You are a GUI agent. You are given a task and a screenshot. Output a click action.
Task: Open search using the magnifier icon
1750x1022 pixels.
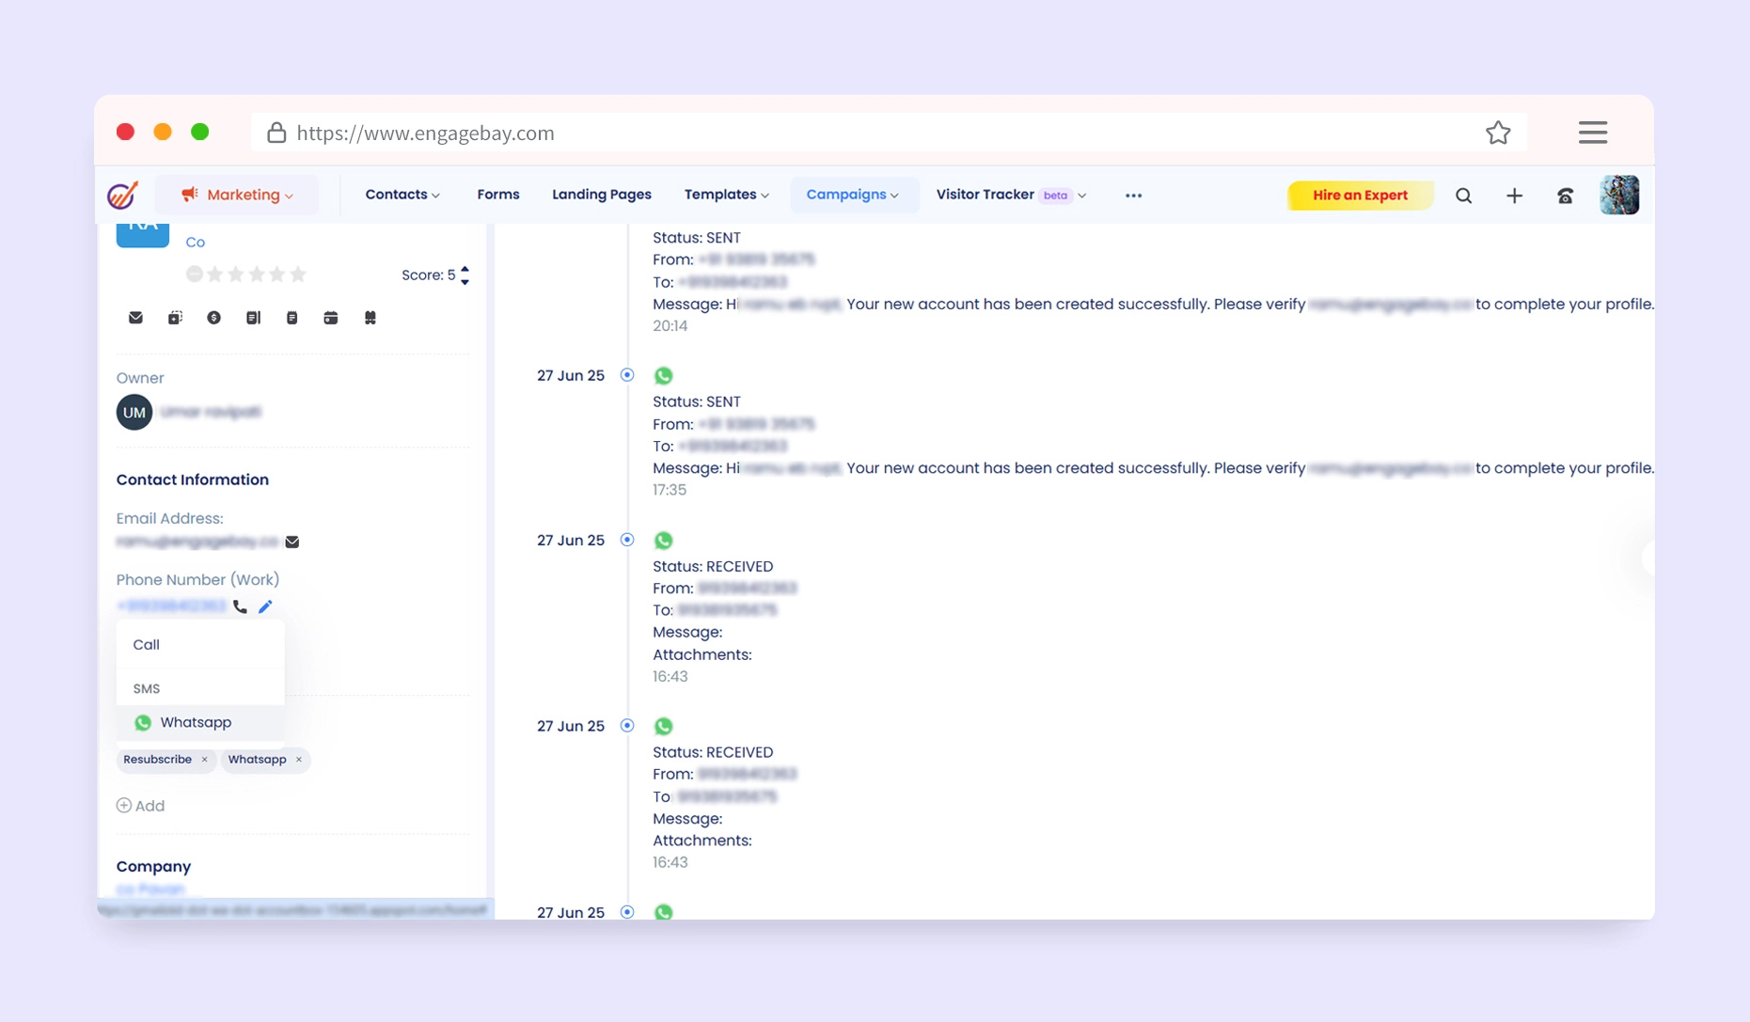[1463, 196]
